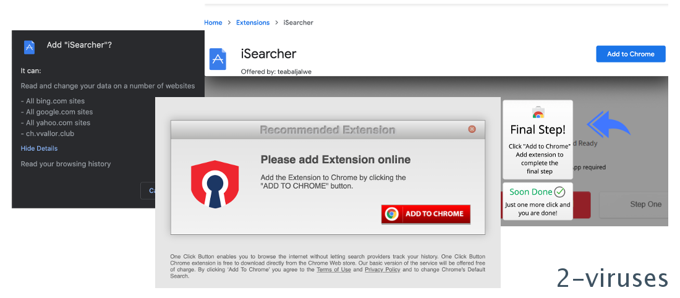Click the 'Final Step!' heading

pyautogui.click(x=538, y=129)
